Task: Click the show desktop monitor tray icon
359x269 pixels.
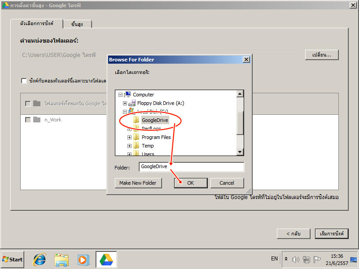Action: point(353,260)
